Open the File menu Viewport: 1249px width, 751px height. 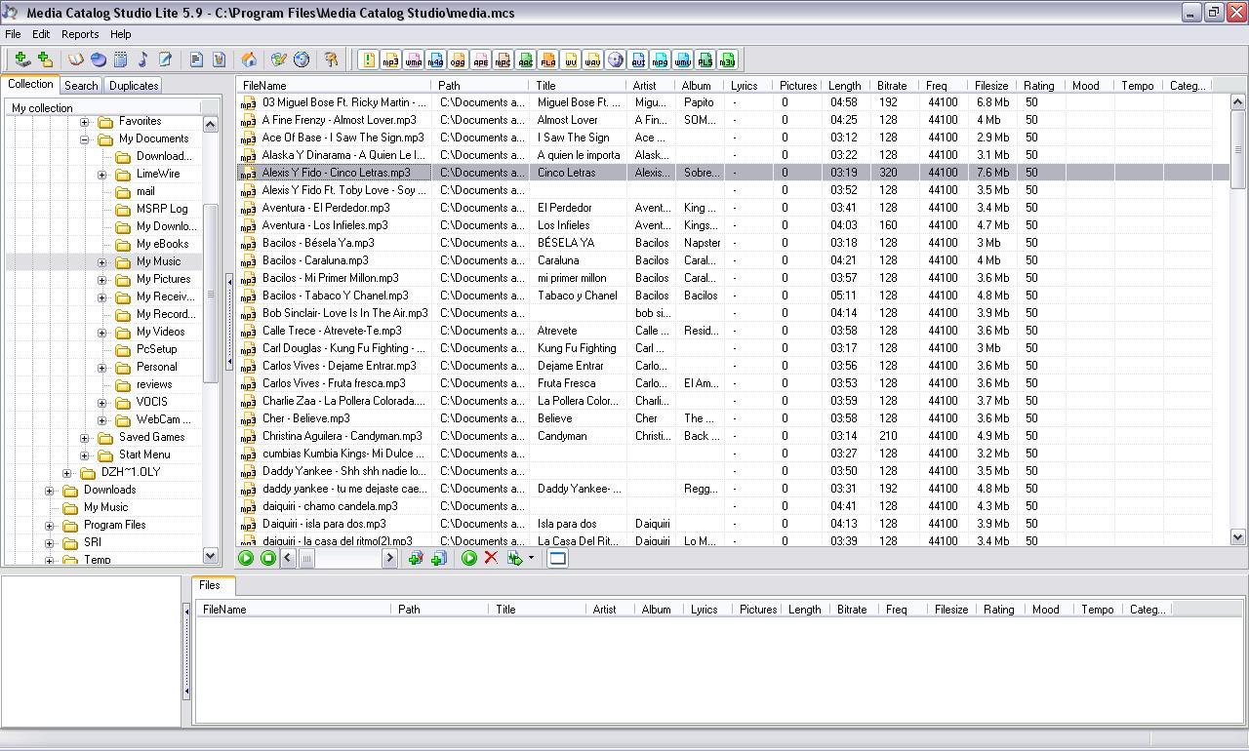coord(13,34)
